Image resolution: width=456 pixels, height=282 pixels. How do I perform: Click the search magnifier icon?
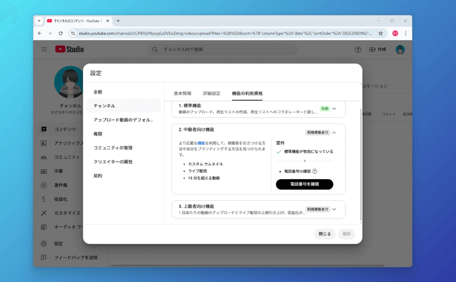(x=155, y=49)
